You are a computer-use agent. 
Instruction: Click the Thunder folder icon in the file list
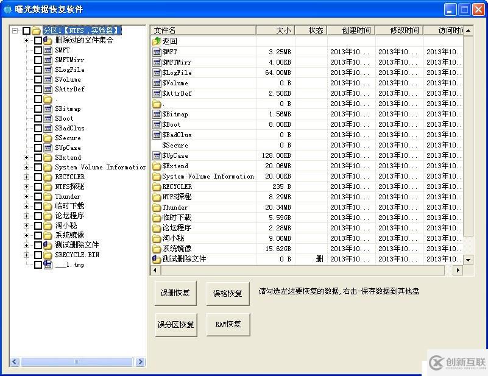157,207
